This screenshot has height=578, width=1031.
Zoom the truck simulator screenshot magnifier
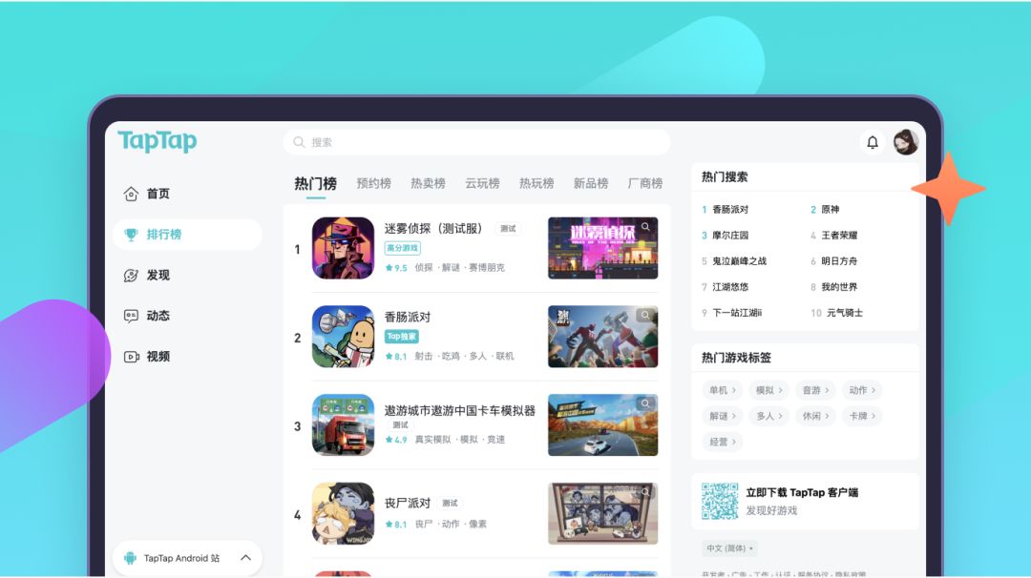(x=645, y=403)
